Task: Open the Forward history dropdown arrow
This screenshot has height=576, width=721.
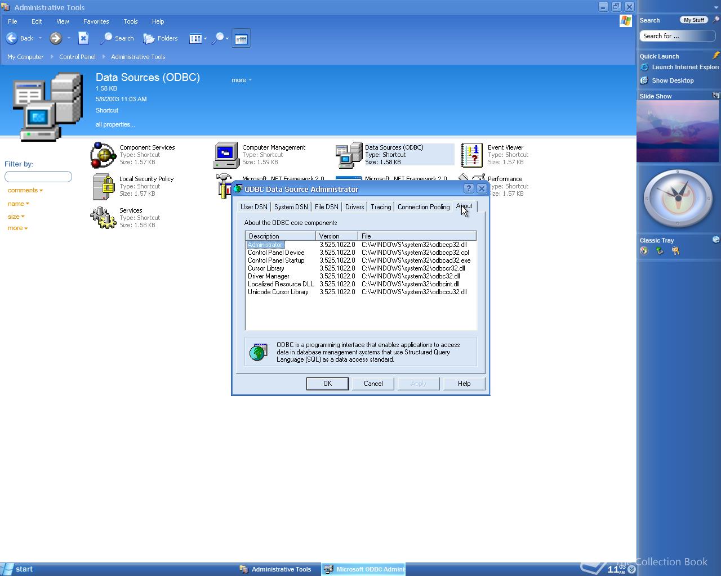Action: pos(69,39)
